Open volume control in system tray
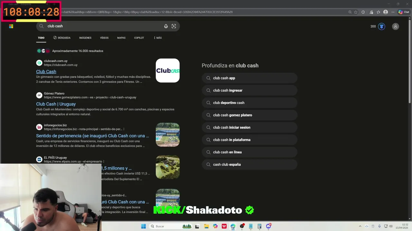The image size is (412, 231). (391, 226)
